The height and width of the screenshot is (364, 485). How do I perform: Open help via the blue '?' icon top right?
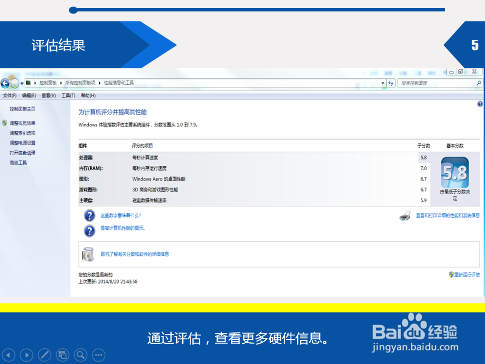480,104
